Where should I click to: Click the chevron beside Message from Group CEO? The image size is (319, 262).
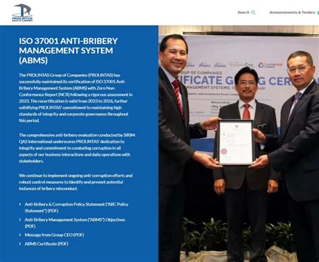coord(20,235)
